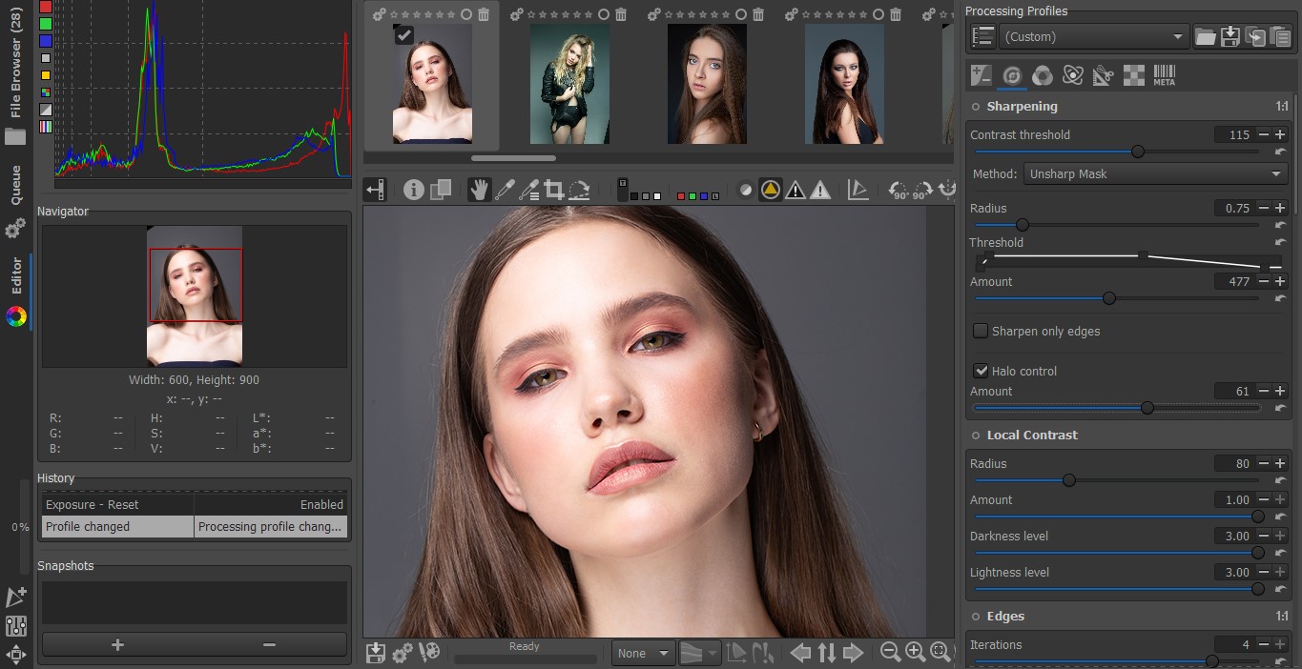Pick the white balance eyedropper tool
Screen dimensions: 1302x669
(505, 190)
